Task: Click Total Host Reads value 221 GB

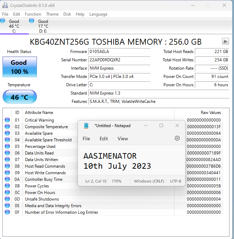Action: pos(212,52)
